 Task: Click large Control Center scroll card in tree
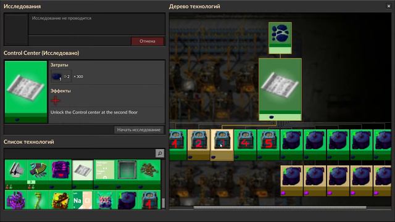280,89
